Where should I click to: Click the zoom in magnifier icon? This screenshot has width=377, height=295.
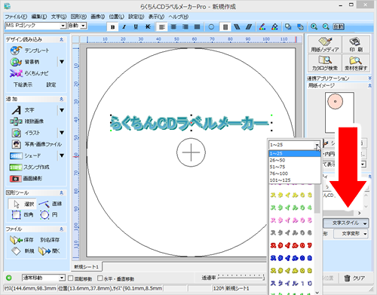[314, 26]
